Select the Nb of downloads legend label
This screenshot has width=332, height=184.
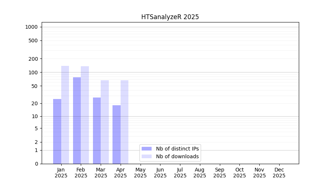point(177,156)
